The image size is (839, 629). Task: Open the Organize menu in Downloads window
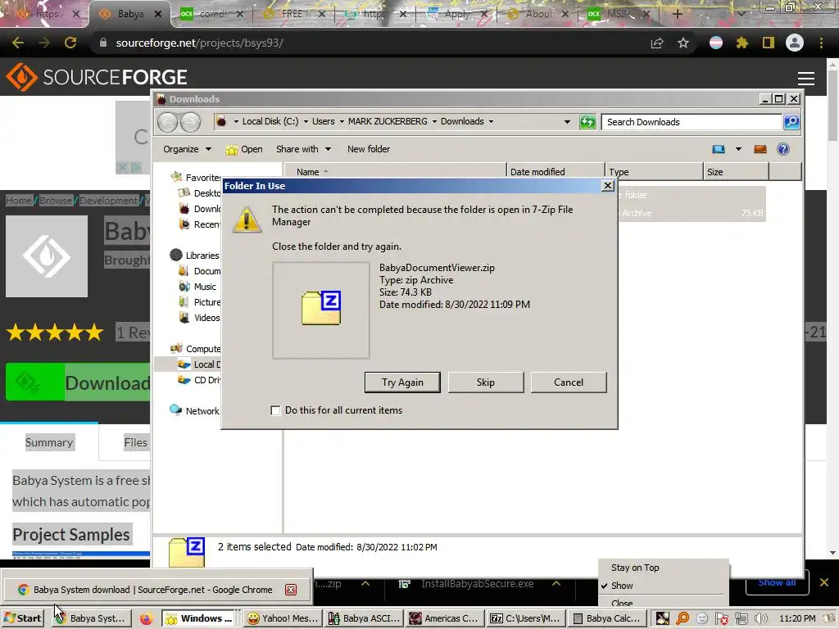[187, 149]
